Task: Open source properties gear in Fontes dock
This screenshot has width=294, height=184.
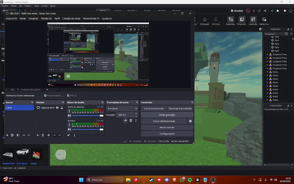Action: tap(49, 135)
